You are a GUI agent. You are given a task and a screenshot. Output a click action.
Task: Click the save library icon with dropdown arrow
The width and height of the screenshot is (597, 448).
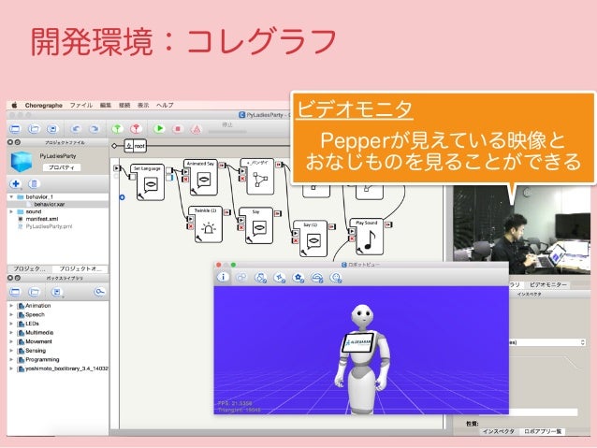coord(57,293)
